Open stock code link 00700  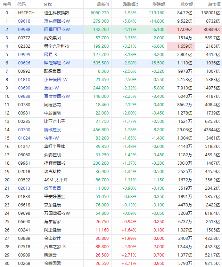24,130
